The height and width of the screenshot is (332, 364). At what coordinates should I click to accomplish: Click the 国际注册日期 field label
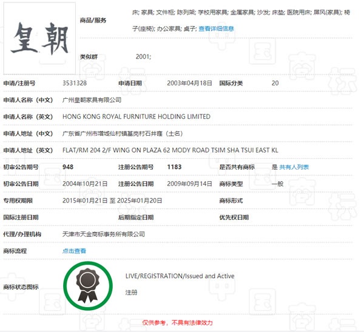21,217
